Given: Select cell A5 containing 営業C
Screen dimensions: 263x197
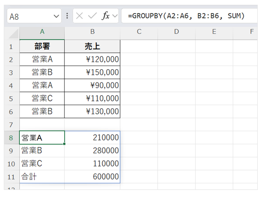Looking at the screenshot, I should [x=42, y=98].
